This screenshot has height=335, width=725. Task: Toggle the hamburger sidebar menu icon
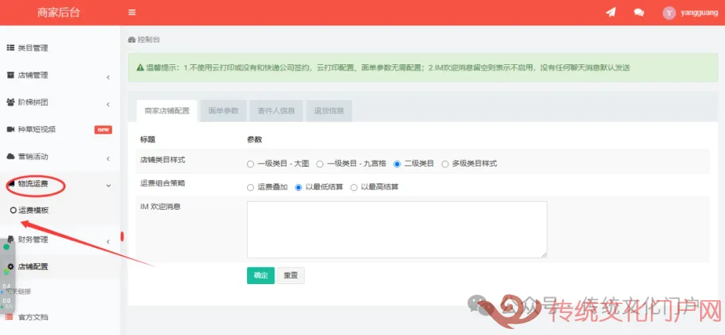point(132,13)
